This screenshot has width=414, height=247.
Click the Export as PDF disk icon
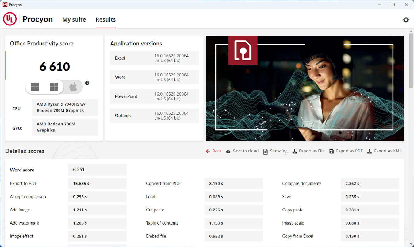coord(332,151)
